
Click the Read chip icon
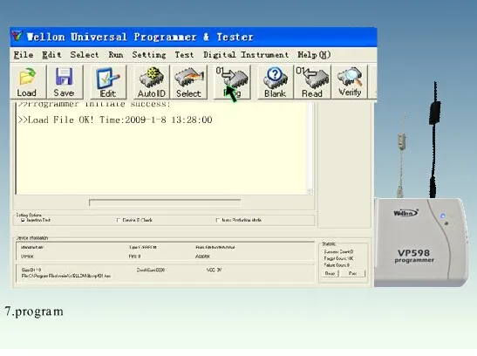tap(312, 81)
